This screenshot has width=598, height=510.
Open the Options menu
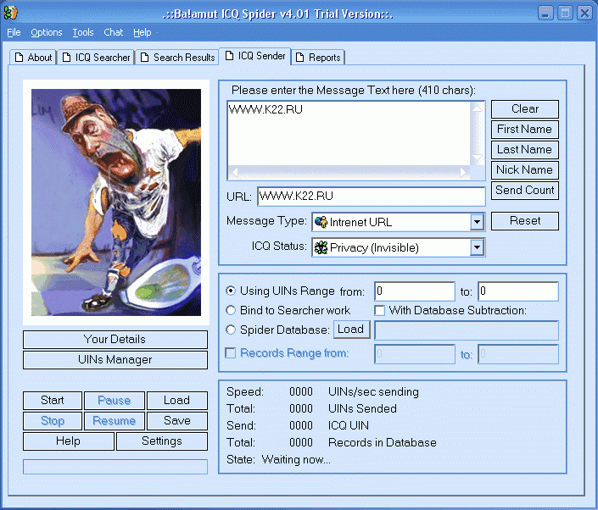(x=46, y=33)
